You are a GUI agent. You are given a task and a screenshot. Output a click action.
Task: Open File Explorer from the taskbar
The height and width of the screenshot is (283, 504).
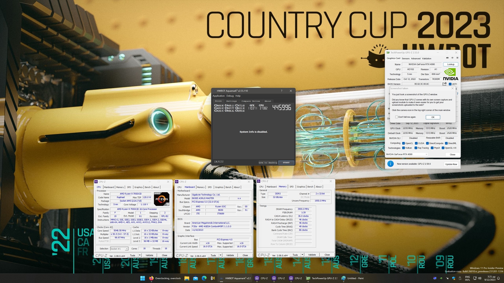pyautogui.click(x=187, y=278)
